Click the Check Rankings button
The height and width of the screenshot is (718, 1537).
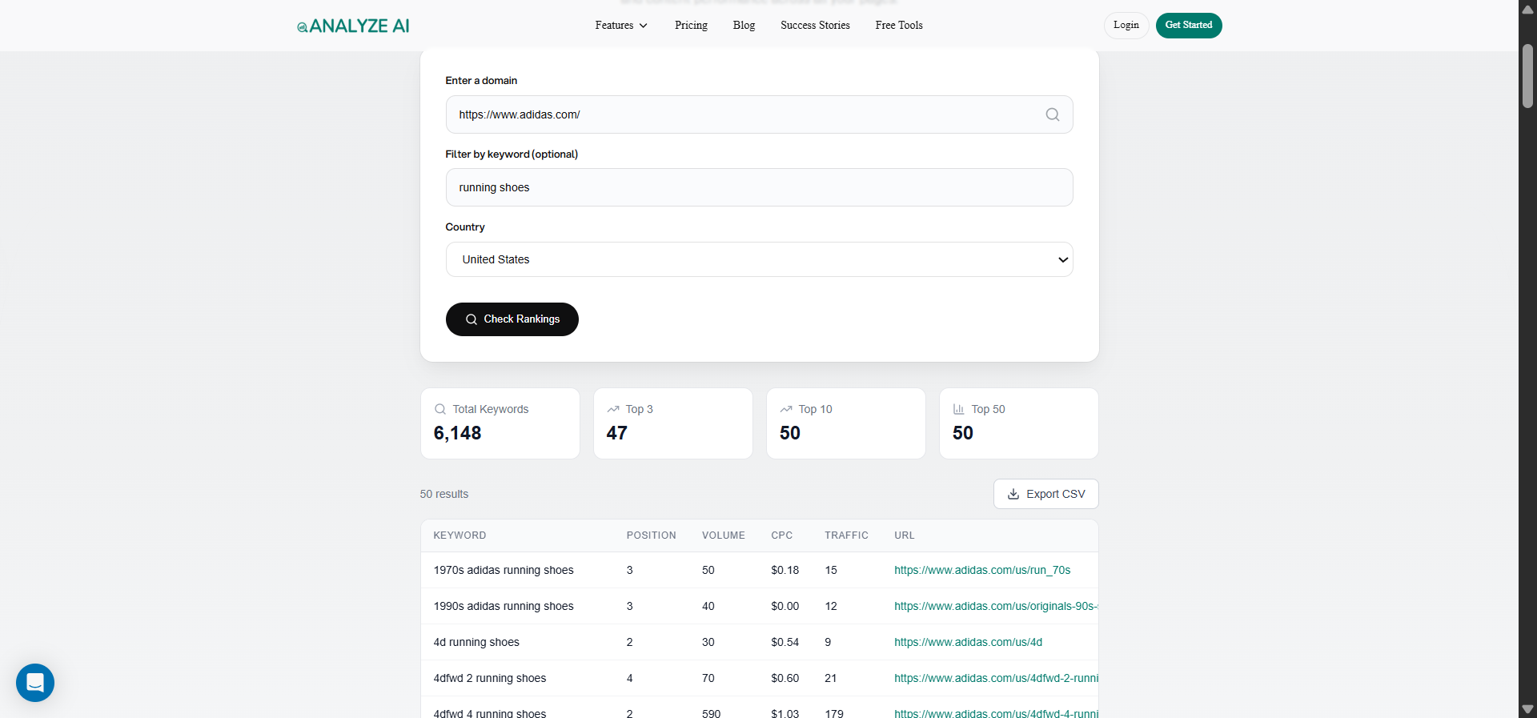click(512, 319)
